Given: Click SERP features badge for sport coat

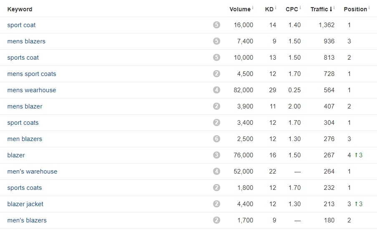Looking at the screenshot, I should point(216,25).
